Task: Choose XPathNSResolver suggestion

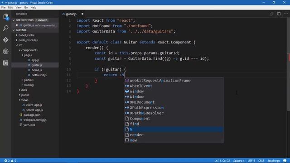Action: (174, 113)
